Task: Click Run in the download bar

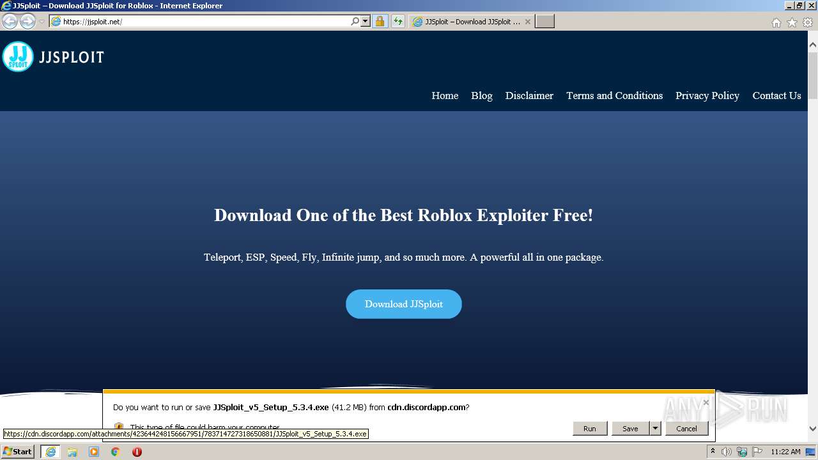Action: (589, 429)
